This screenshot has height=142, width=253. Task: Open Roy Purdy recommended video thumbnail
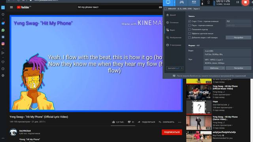199,136
